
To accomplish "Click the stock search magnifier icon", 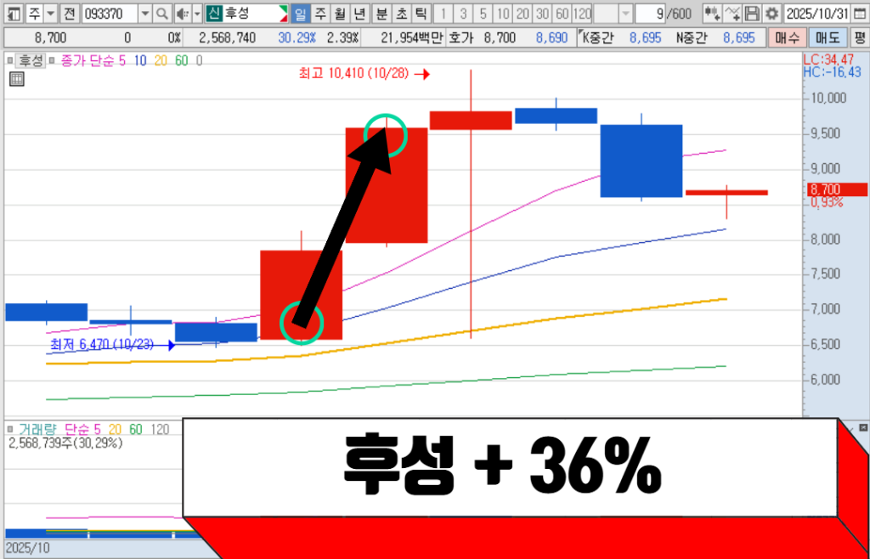I will [161, 14].
